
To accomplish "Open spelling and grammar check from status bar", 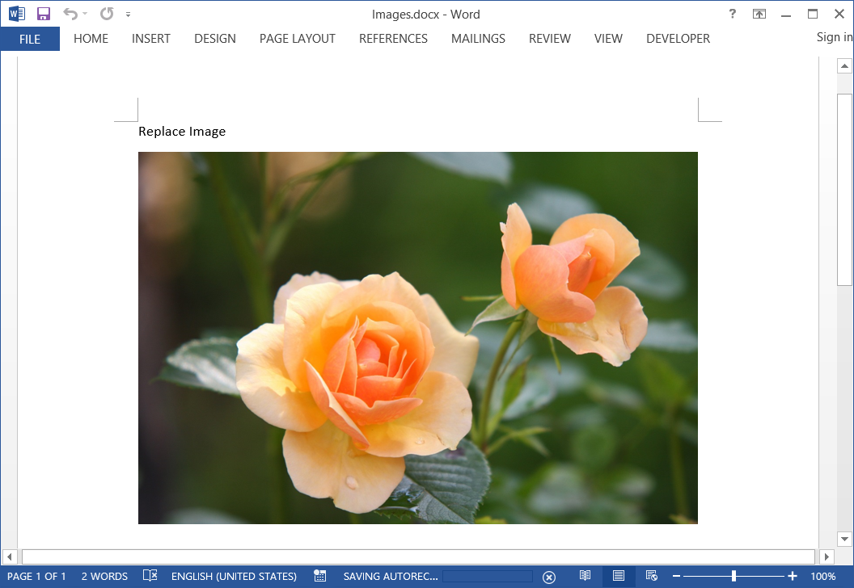I will pyautogui.click(x=150, y=576).
